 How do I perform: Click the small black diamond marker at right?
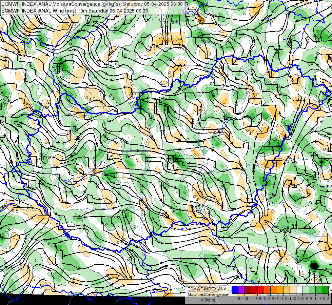(x=321, y=162)
